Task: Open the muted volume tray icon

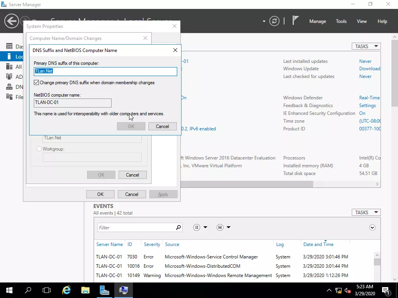Action: click(x=347, y=290)
